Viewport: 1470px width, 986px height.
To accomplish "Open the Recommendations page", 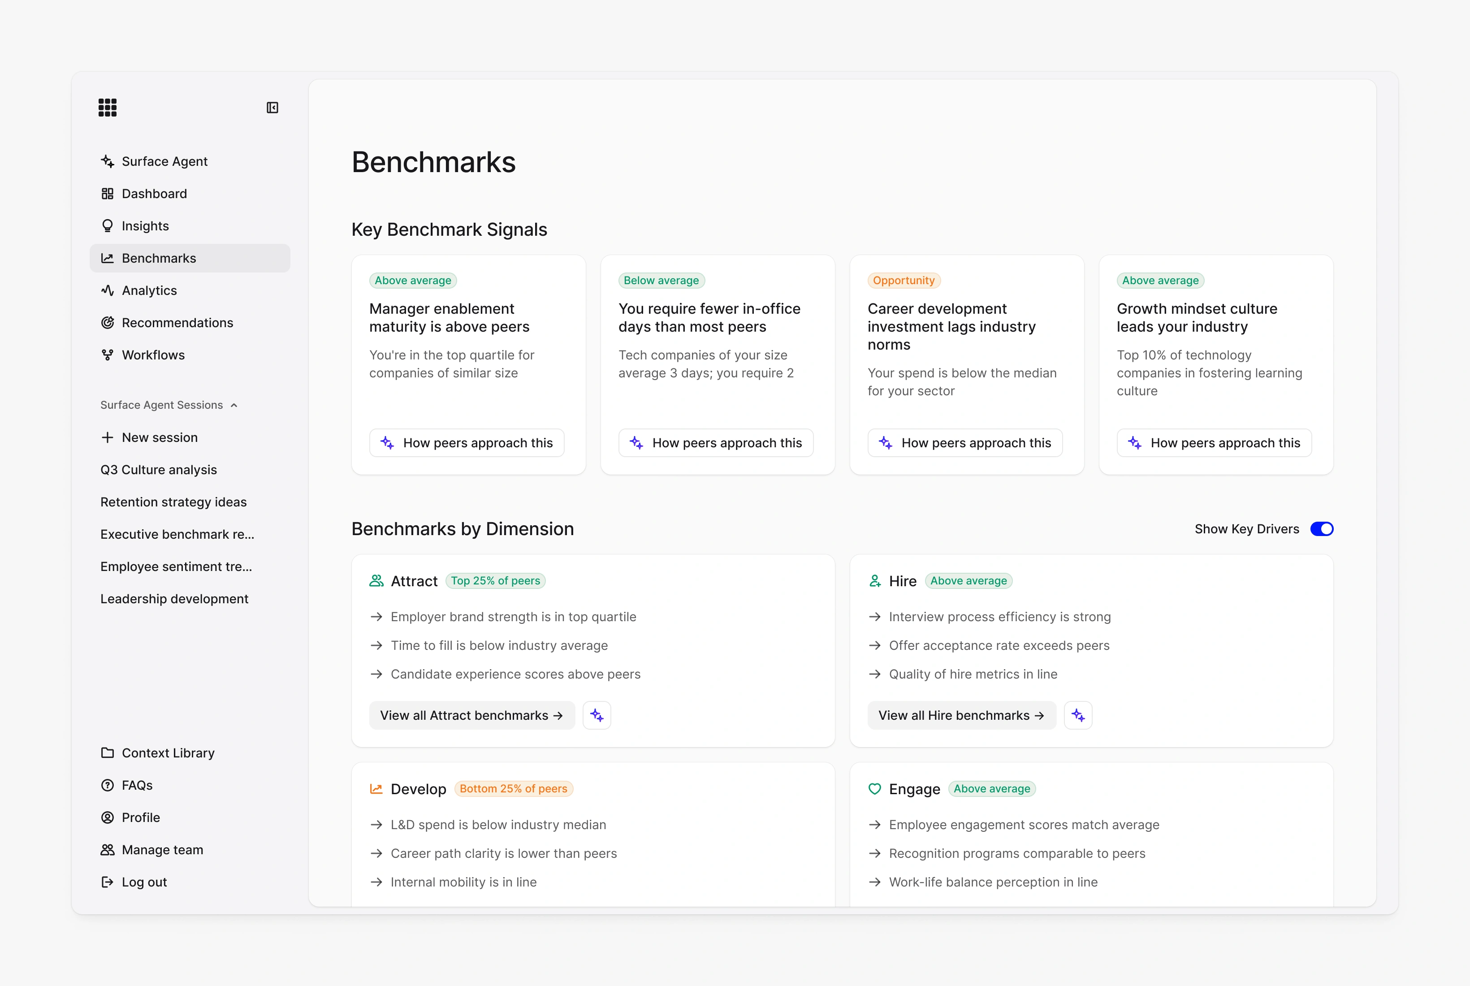I will (190, 323).
